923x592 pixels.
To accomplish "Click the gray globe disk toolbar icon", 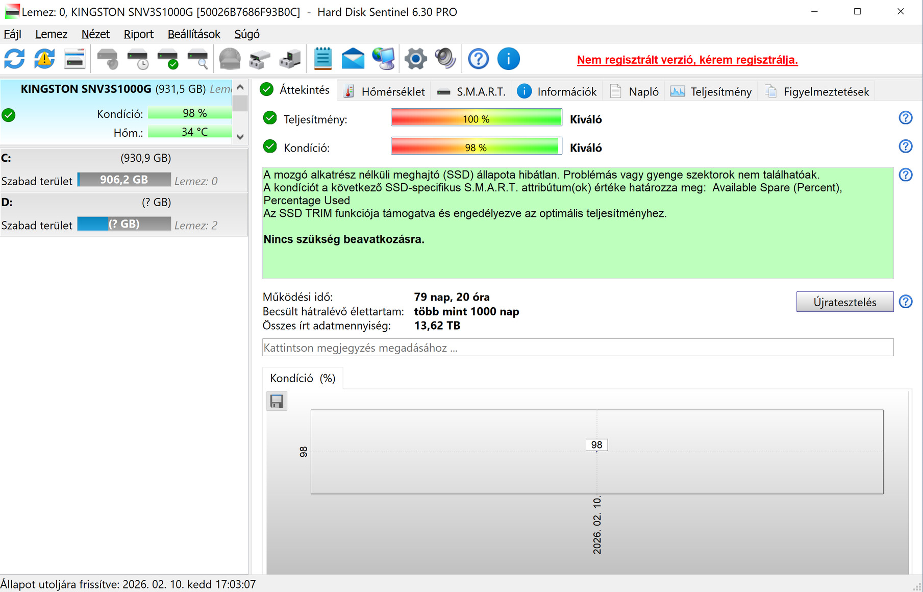I will (x=230, y=59).
